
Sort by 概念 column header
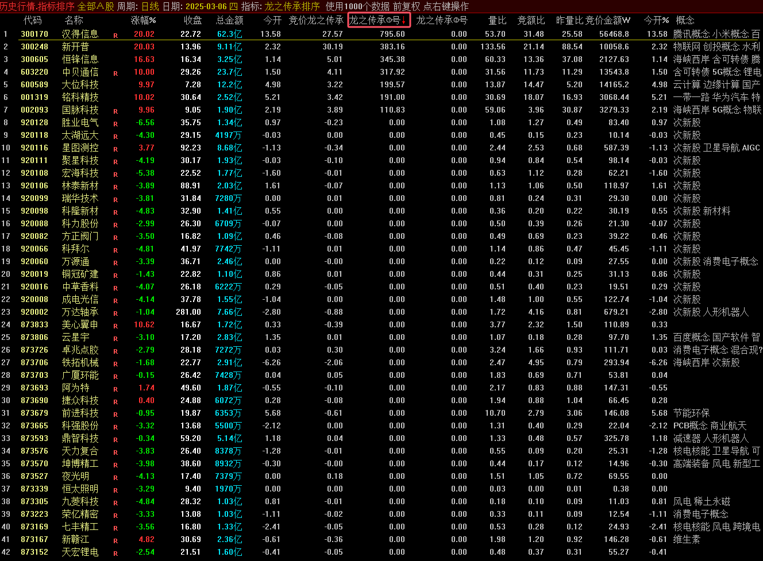pyautogui.click(x=685, y=20)
